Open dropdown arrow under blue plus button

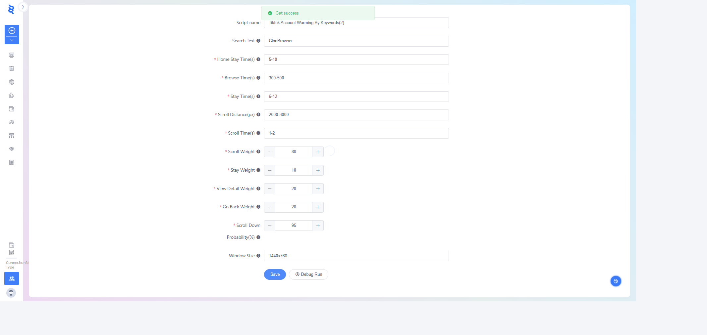click(12, 40)
